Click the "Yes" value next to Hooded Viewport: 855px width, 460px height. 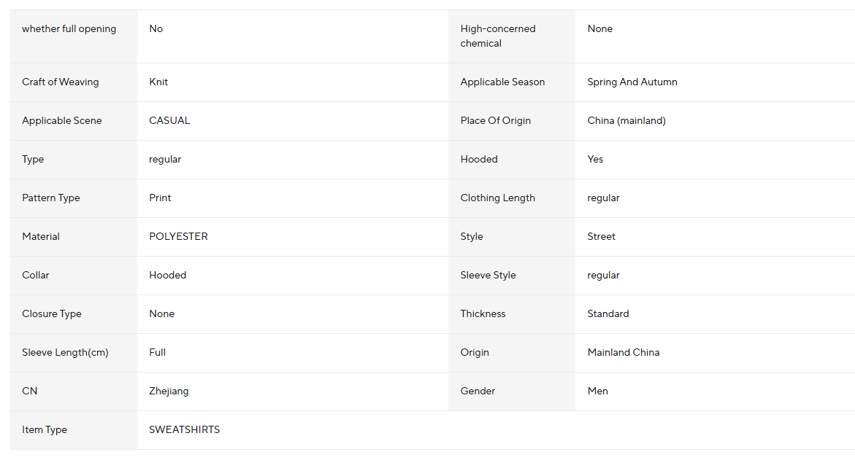[595, 160]
